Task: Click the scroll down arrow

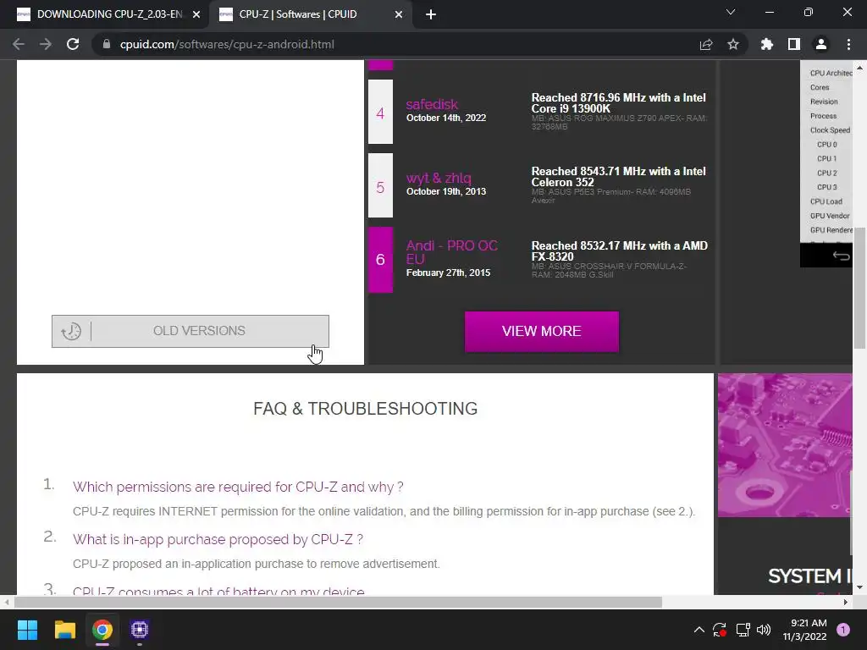Action: 859,588
